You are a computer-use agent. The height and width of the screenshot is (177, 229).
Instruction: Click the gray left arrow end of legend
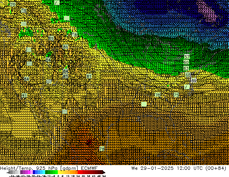click(x=8, y=172)
